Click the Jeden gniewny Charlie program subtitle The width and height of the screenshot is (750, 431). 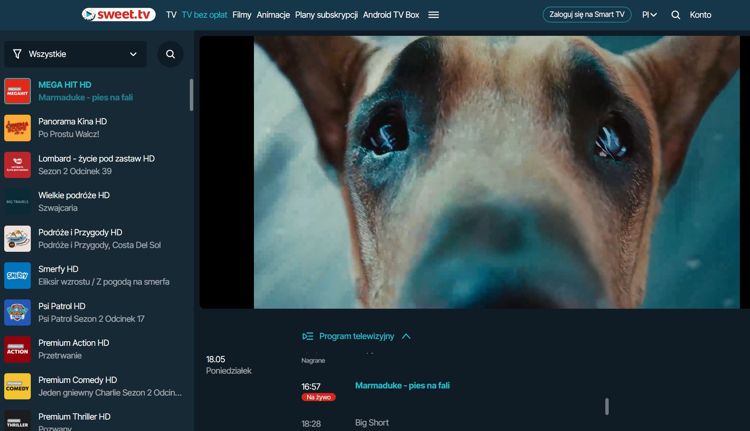point(110,393)
